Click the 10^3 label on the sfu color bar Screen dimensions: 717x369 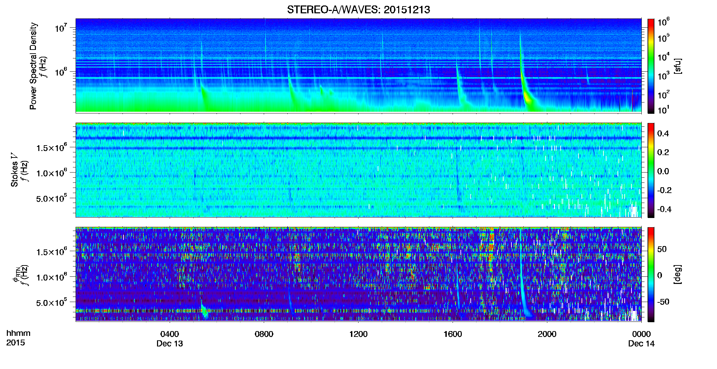coord(664,76)
